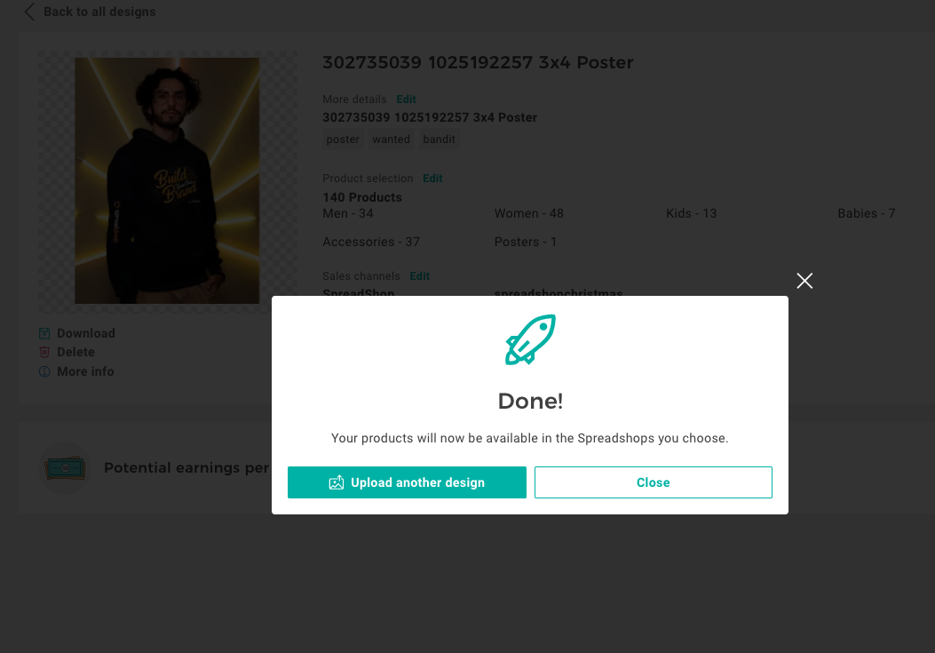Edit the Product selection section
Screen dimensions: 935x653
[x=432, y=179]
